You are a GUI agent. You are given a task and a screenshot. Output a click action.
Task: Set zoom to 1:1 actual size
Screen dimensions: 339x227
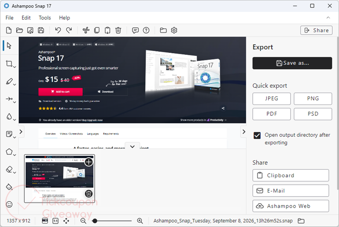(55, 221)
